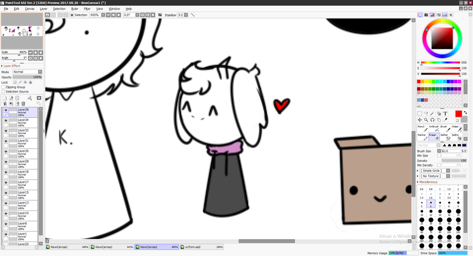Choose the SelErs tool

tap(456, 137)
